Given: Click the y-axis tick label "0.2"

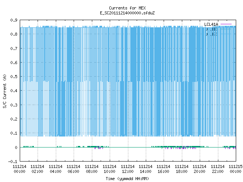Looking at the screenshot, I should [x=14, y=119].
